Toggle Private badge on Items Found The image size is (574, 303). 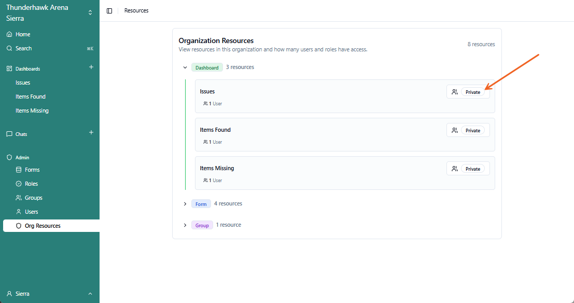click(473, 130)
